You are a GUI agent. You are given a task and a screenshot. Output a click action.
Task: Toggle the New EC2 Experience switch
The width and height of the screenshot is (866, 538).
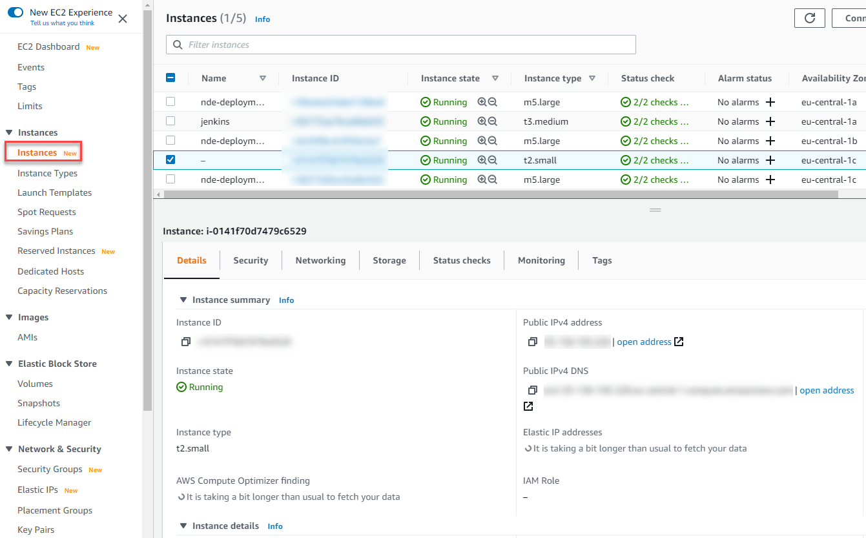pos(15,12)
